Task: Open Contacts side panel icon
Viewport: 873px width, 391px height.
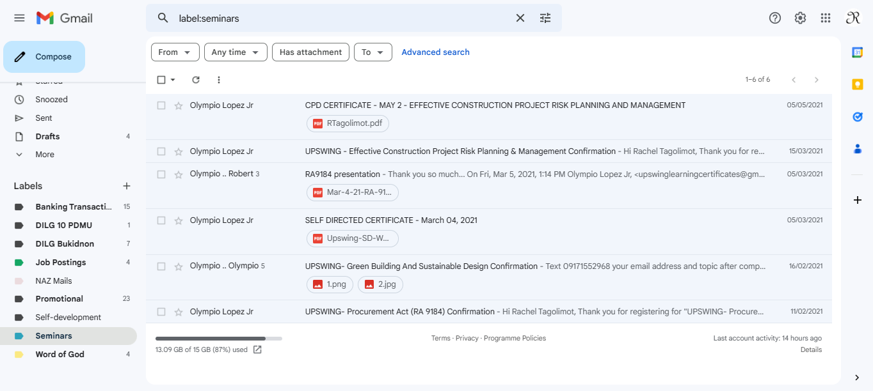Action: pyautogui.click(x=858, y=149)
